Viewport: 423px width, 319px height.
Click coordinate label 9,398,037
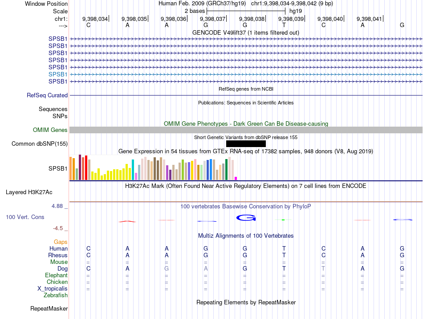212,19
